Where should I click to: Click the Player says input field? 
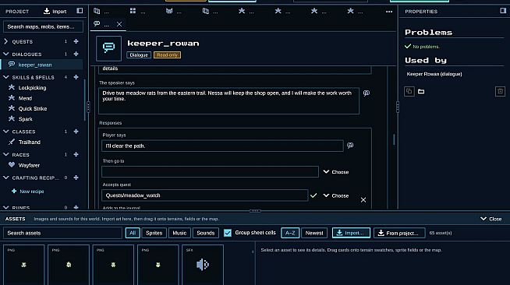point(222,146)
